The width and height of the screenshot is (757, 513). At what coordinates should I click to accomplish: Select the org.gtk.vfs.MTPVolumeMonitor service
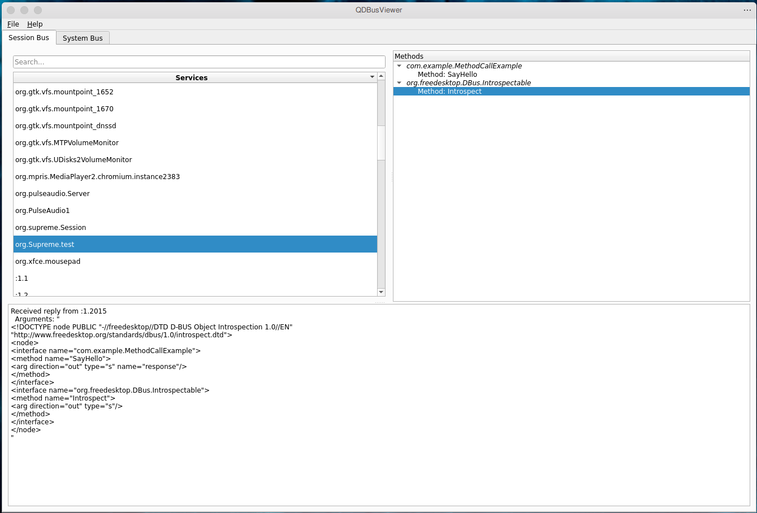tap(67, 143)
